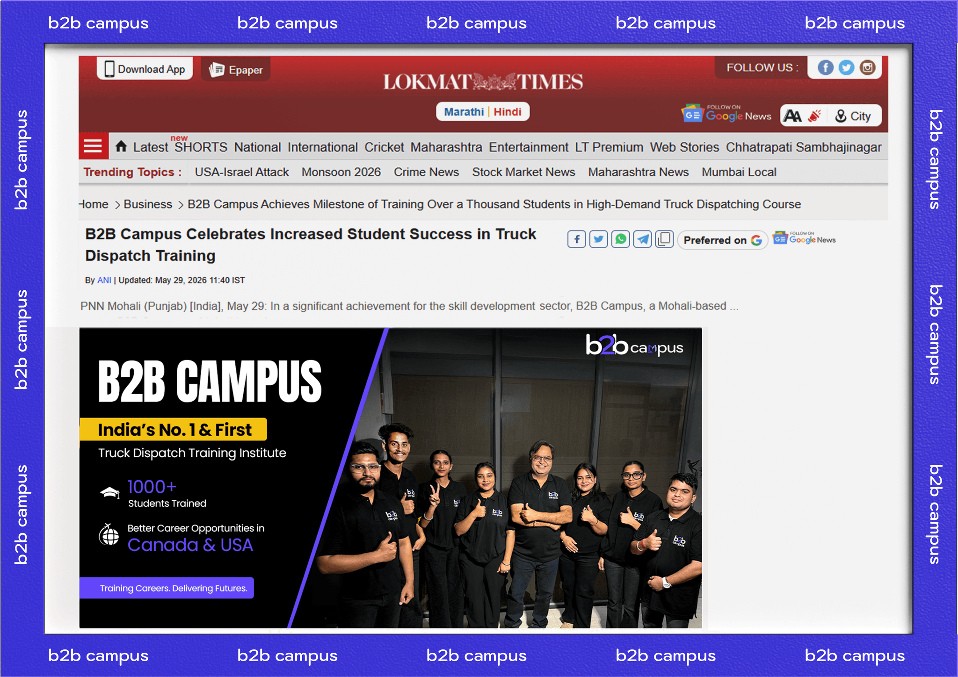
Task: Open Cricket section
Action: pyautogui.click(x=384, y=147)
